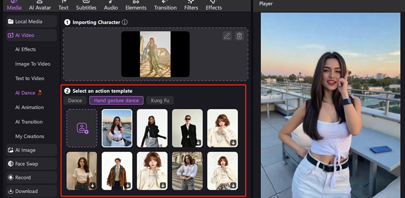
Task: Select sunglasses black blazer person thumbnail
Action: point(187,128)
